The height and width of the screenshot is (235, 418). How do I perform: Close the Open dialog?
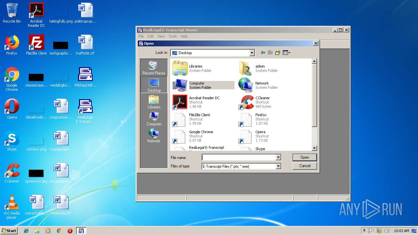pyautogui.click(x=315, y=43)
